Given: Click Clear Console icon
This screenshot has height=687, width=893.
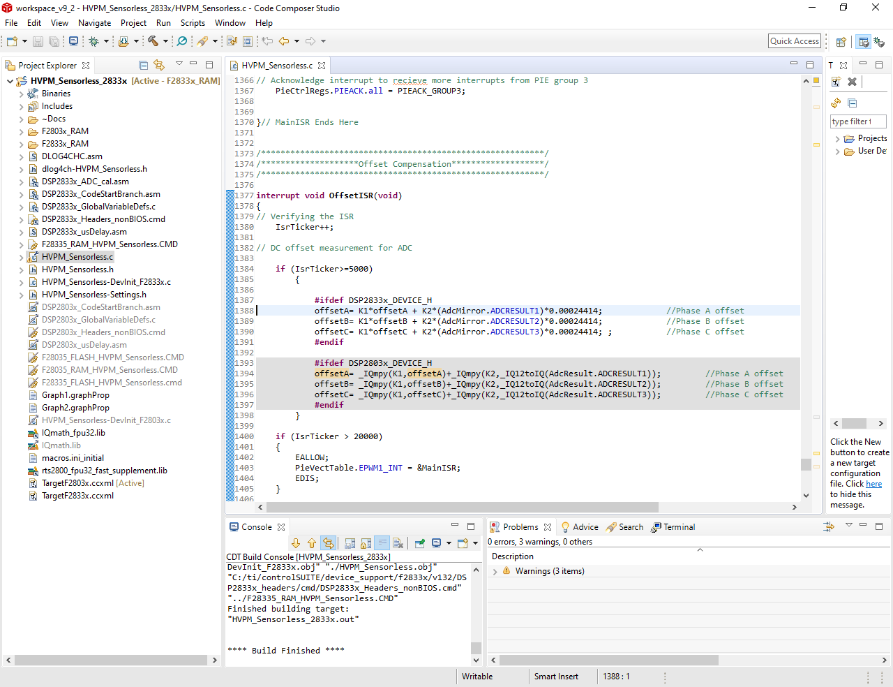Looking at the screenshot, I should [x=398, y=543].
